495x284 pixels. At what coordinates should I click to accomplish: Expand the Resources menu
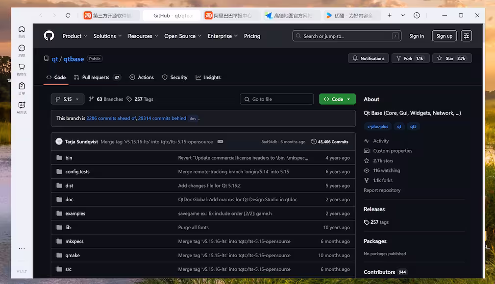(143, 36)
